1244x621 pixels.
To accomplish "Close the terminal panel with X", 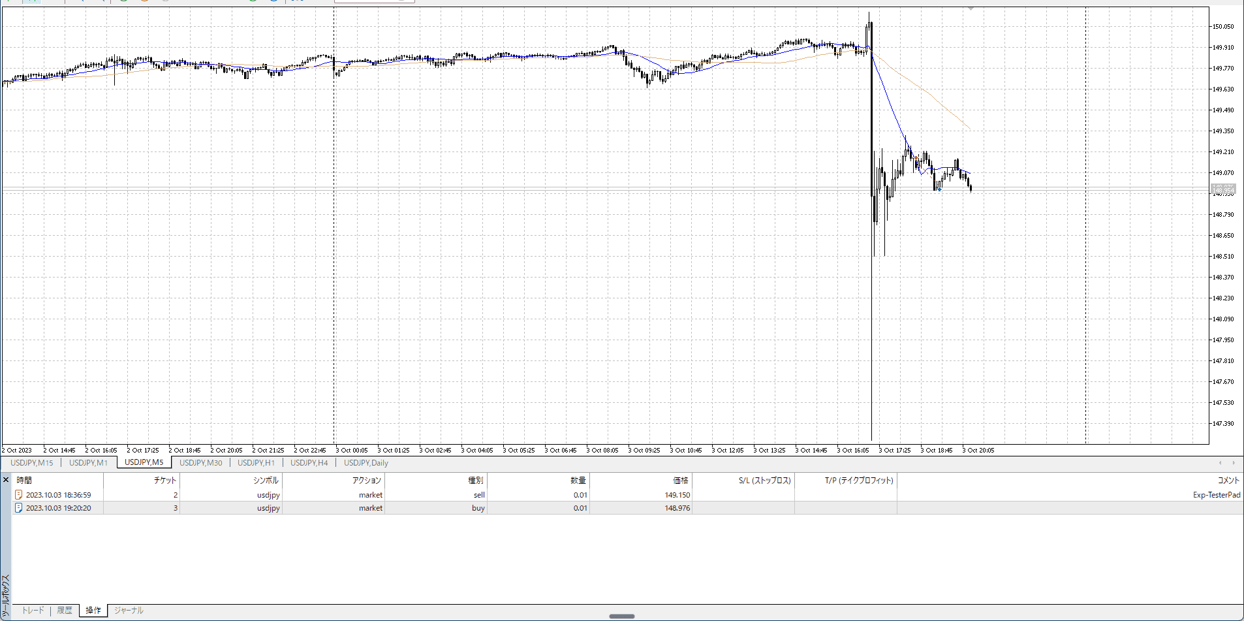I will 6,480.
